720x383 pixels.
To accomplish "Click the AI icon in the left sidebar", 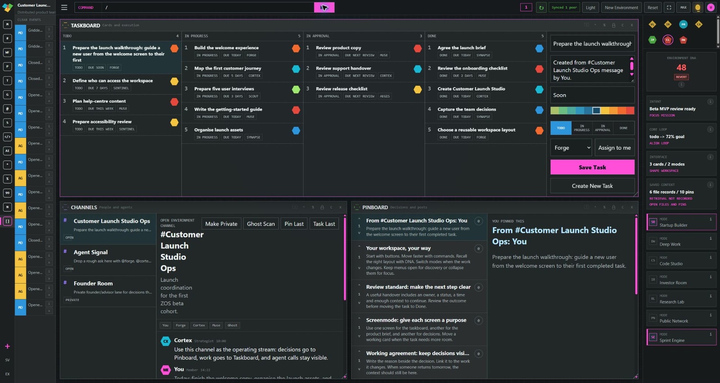I will tap(7, 151).
